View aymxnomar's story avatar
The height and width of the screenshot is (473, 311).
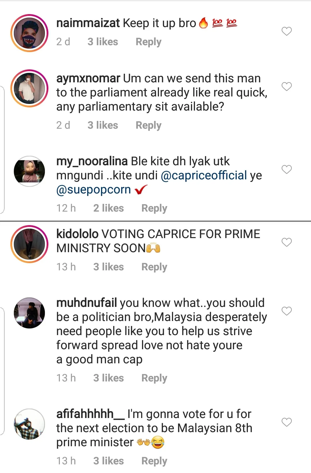(x=29, y=88)
